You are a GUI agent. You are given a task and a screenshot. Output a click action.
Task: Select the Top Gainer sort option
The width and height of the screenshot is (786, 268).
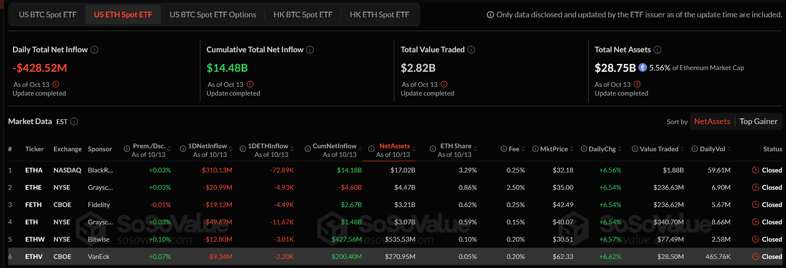(758, 121)
